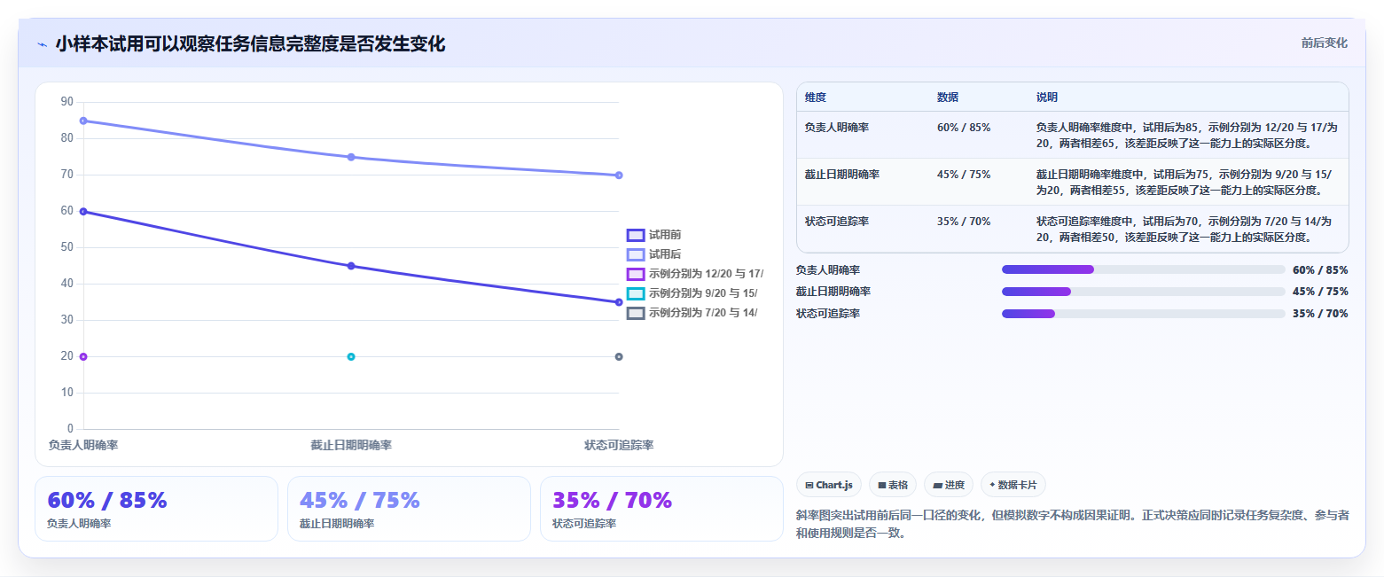The height and width of the screenshot is (577, 1384).
Task: Click the purple data point at 20
Action: 83,356
